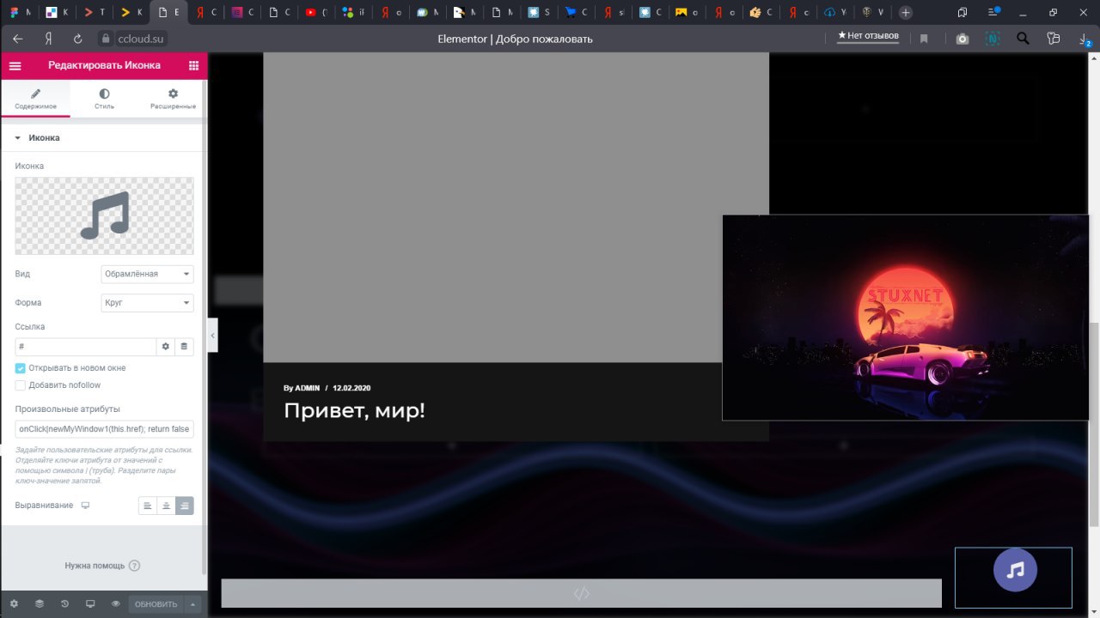Open page settings gear in the footer
The image size is (1100, 618).
(14, 604)
